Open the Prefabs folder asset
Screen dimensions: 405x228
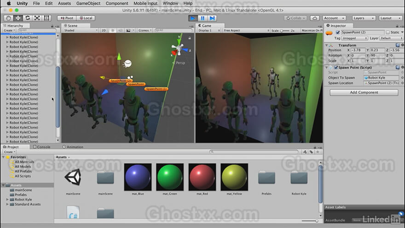click(266, 177)
